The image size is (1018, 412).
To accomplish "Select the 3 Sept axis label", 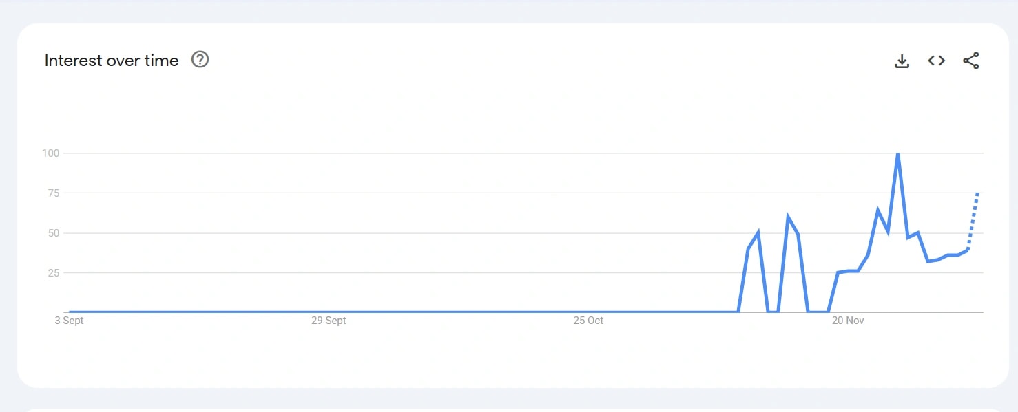I will (69, 321).
